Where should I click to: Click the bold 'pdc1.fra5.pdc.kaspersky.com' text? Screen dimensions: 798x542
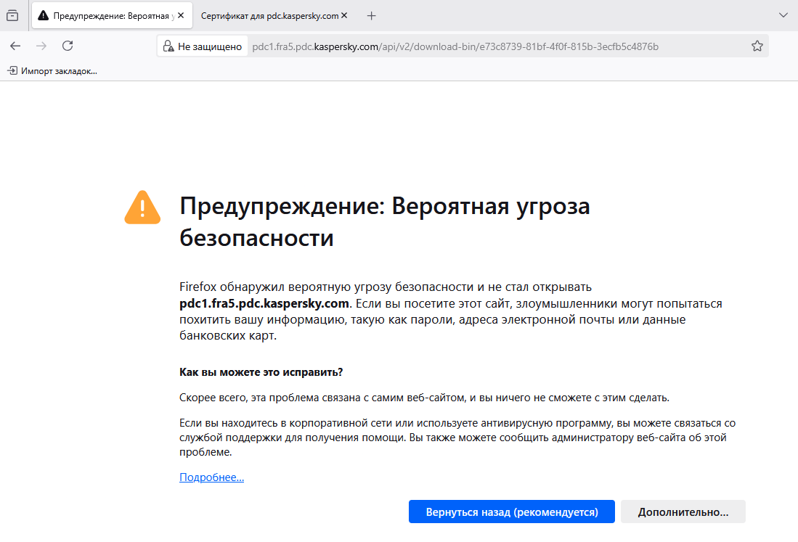pyautogui.click(x=264, y=303)
